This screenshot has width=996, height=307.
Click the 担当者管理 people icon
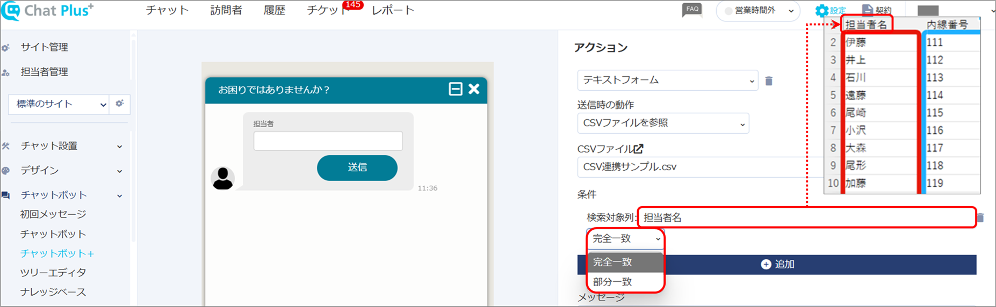point(6,72)
